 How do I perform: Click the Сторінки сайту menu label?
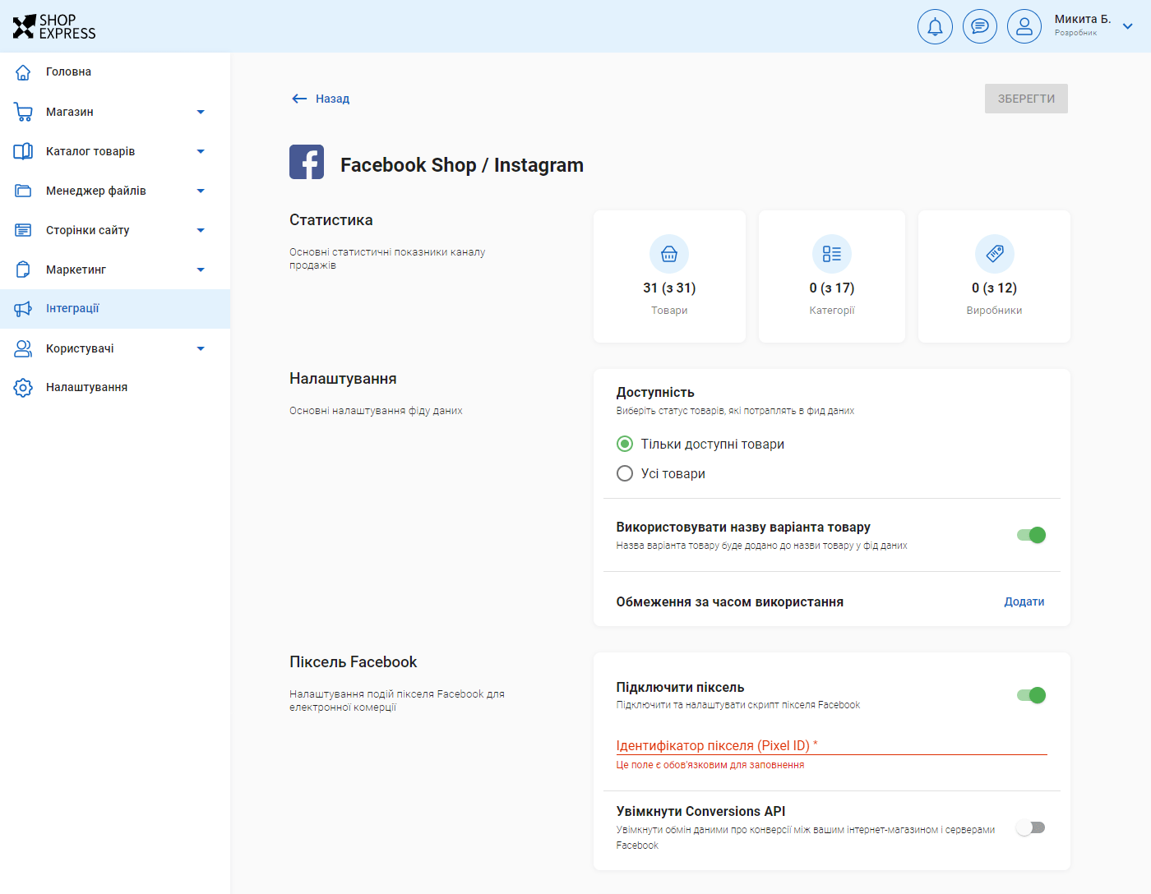[x=88, y=230]
